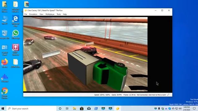
Task: Open Cortana from the taskbar circle icon
Action: click(x=60, y=109)
